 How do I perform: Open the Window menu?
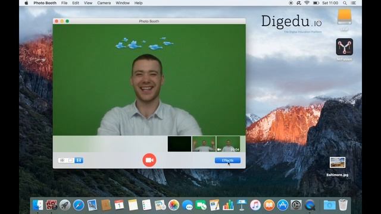[x=123, y=3]
